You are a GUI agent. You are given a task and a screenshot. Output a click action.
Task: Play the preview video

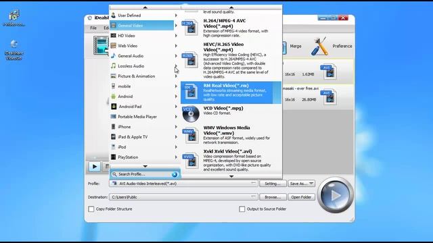95,167
